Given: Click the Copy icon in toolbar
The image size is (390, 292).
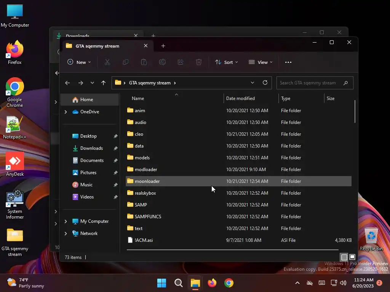Looking at the screenshot, I should (x=126, y=62).
